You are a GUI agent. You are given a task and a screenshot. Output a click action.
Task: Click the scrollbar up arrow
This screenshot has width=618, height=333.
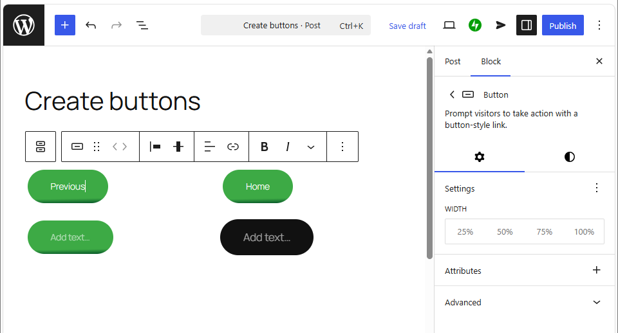(x=429, y=51)
